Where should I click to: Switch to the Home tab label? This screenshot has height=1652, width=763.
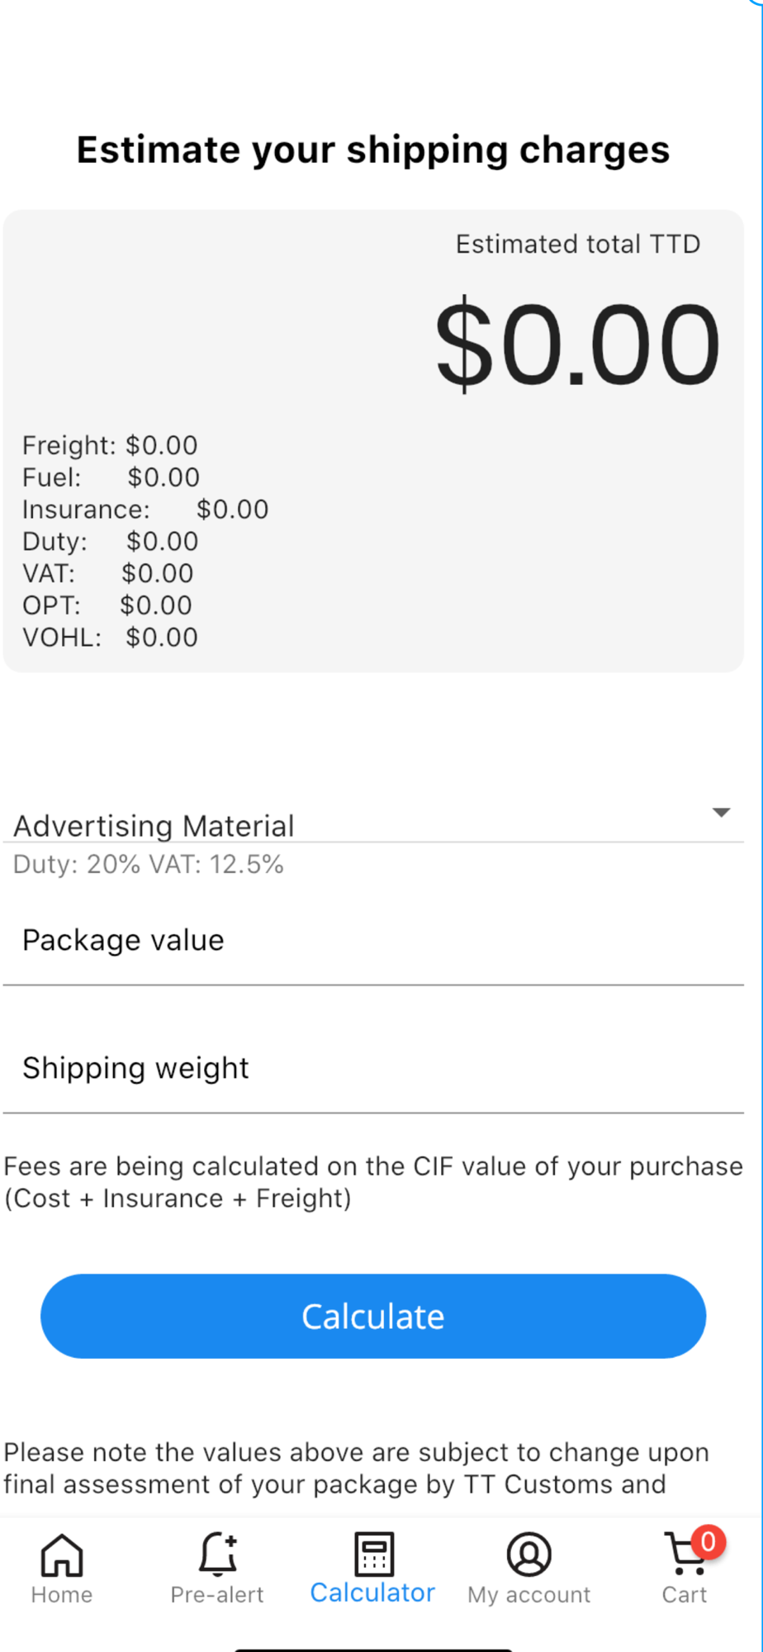coord(62,1595)
